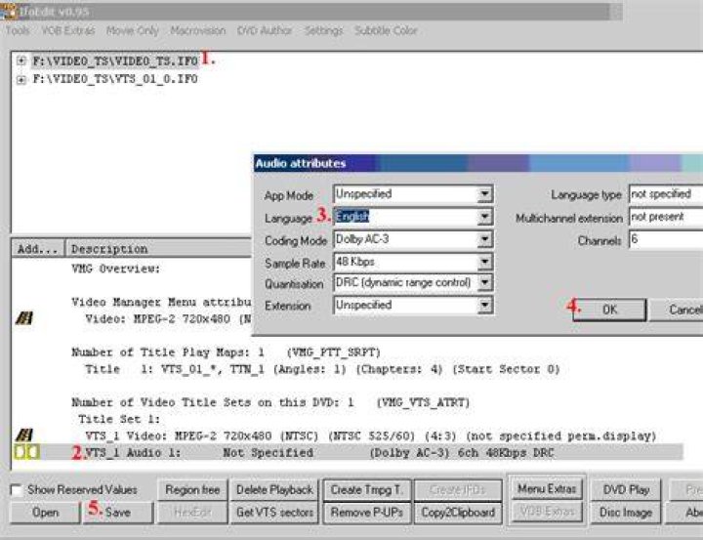The height and width of the screenshot is (540, 703).
Task: Click the film icon beside VMG Video row
Action: [24, 318]
